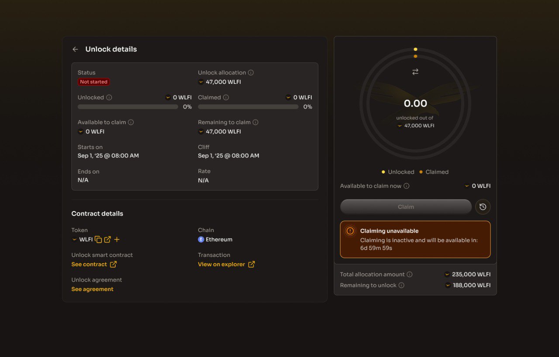Show info for Claimed amount
Screen dimensions: 559x357
pyautogui.click(x=226, y=97)
